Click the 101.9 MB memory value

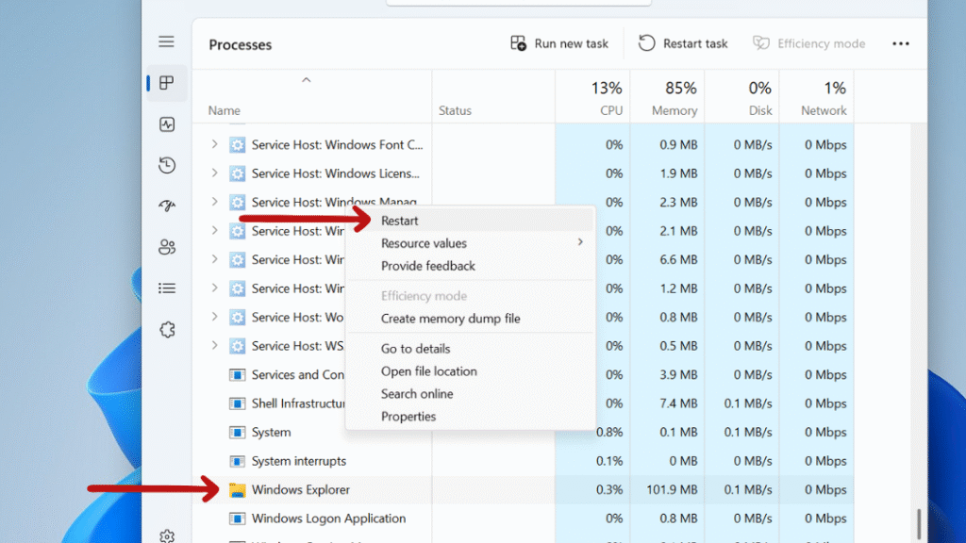pos(672,490)
